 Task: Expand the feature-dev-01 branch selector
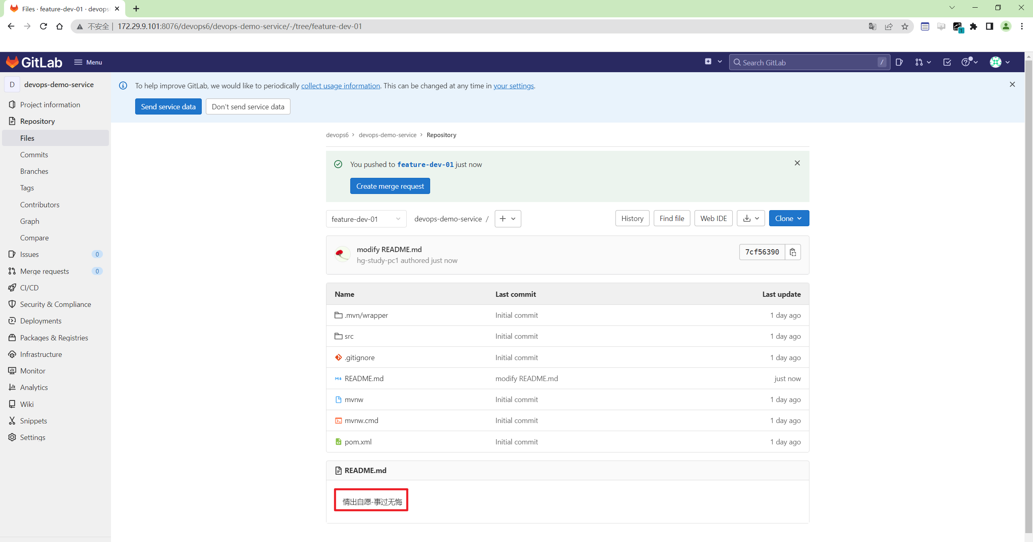point(366,219)
